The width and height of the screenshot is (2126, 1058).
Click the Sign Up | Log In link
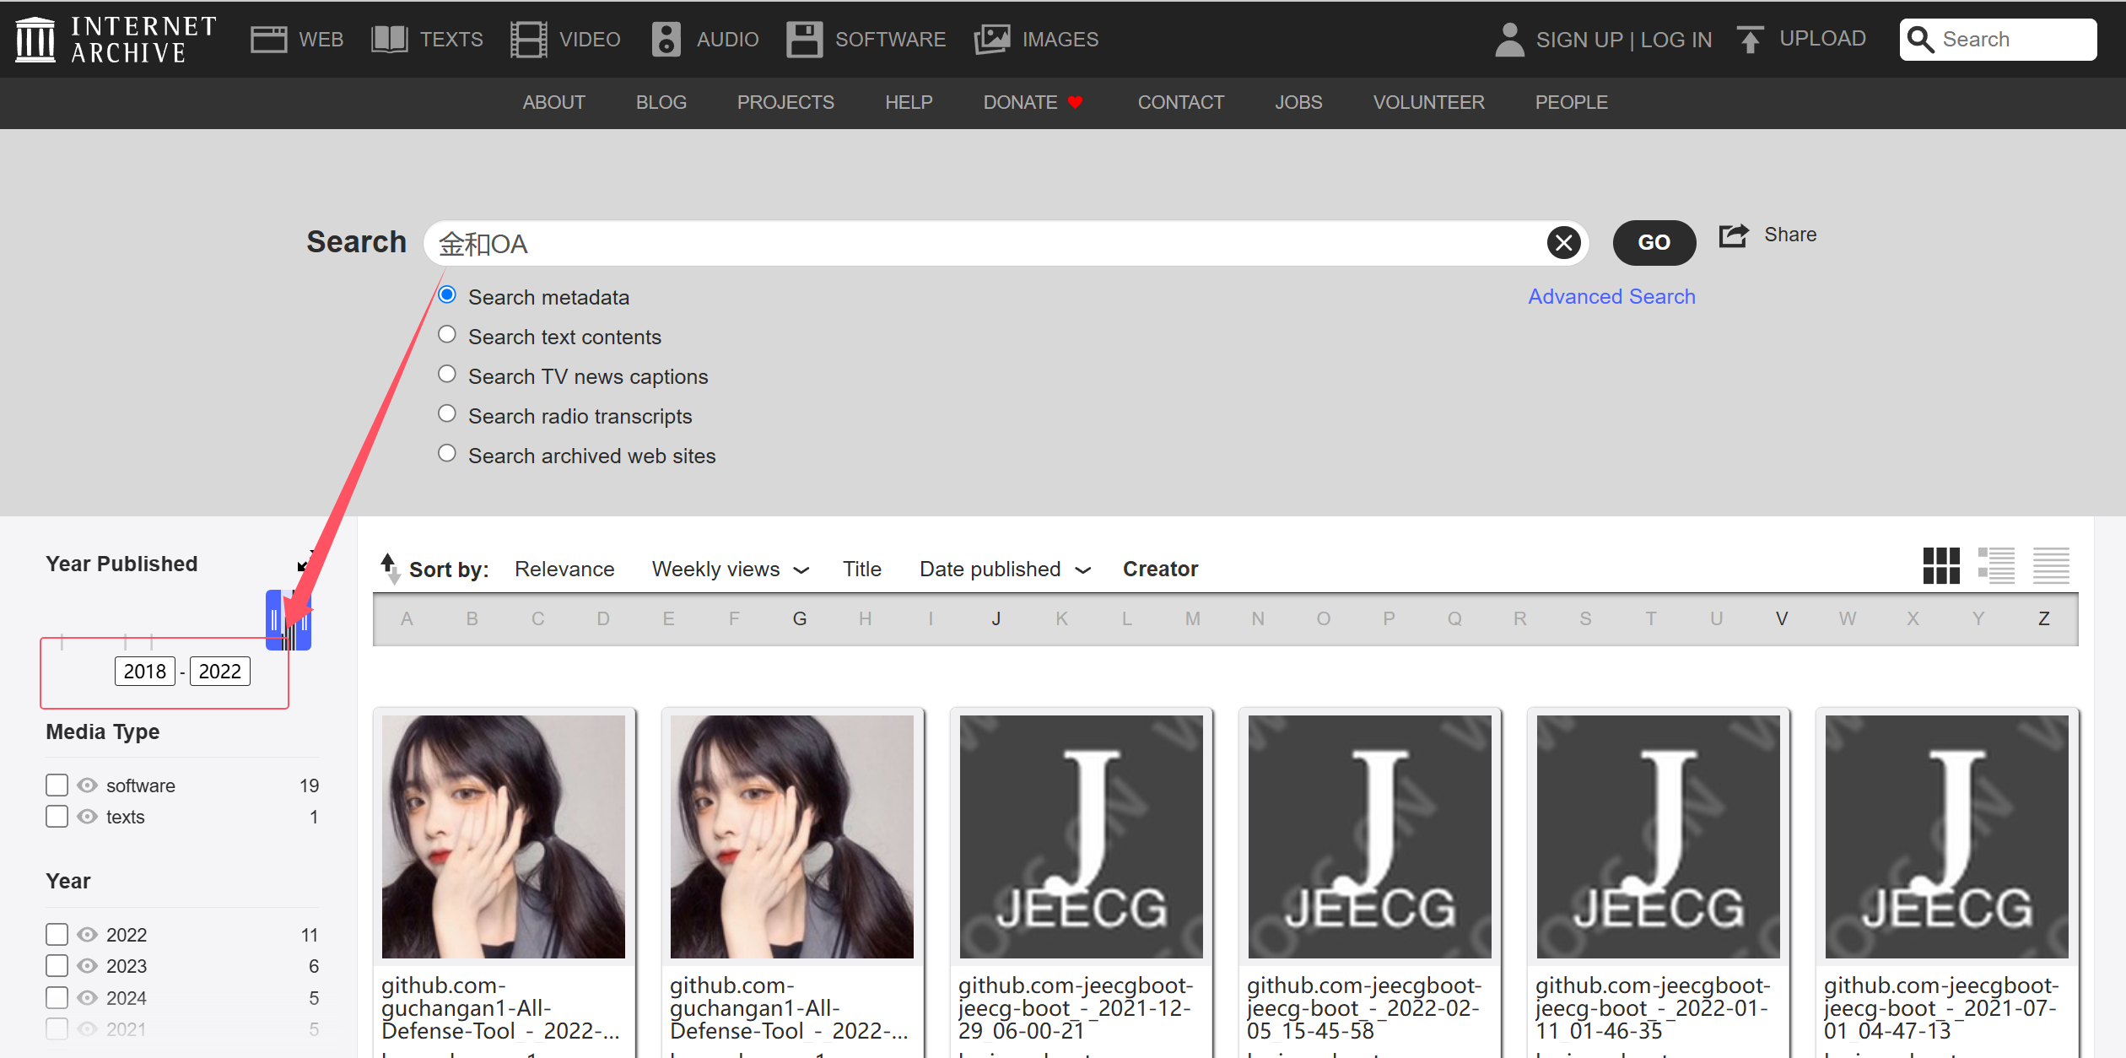click(x=1624, y=40)
